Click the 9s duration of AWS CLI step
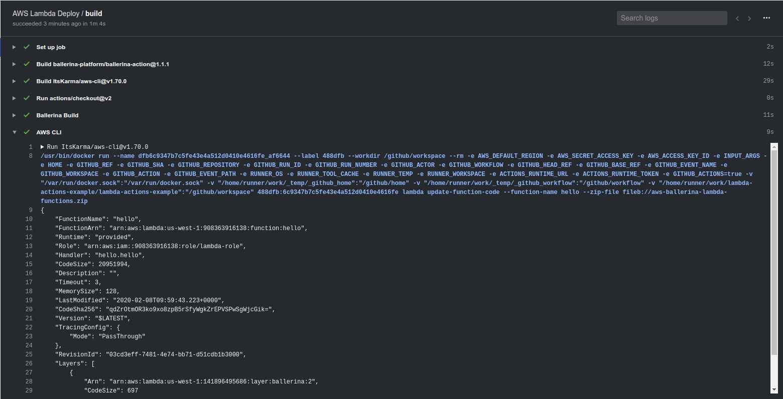Screen dimensions: 783x399 coord(770,132)
